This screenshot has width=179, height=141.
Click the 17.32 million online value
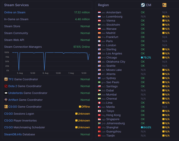point(82,12)
